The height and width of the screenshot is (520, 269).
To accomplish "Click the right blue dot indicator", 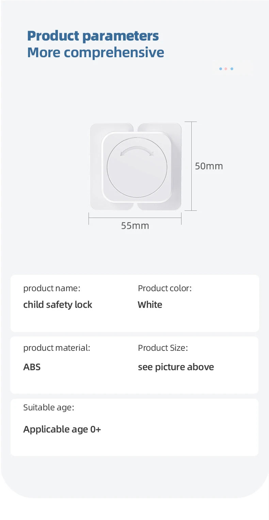I will click(232, 69).
